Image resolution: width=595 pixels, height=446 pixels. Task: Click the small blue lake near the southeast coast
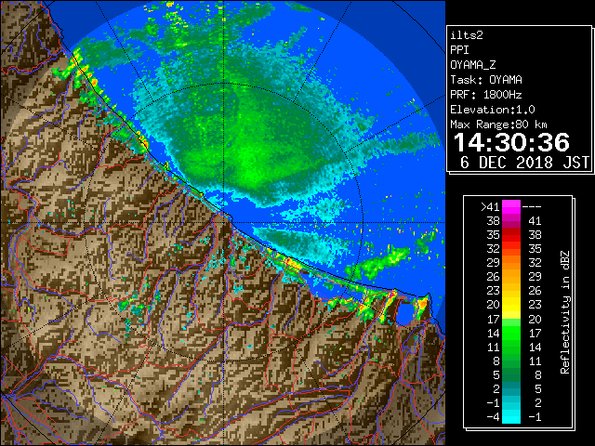(405, 312)
